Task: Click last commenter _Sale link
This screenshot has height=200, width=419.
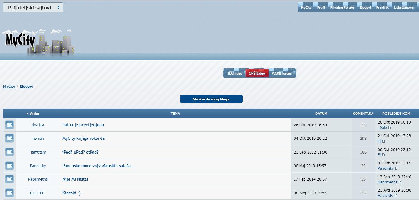Action: click(x=382, y=127)
